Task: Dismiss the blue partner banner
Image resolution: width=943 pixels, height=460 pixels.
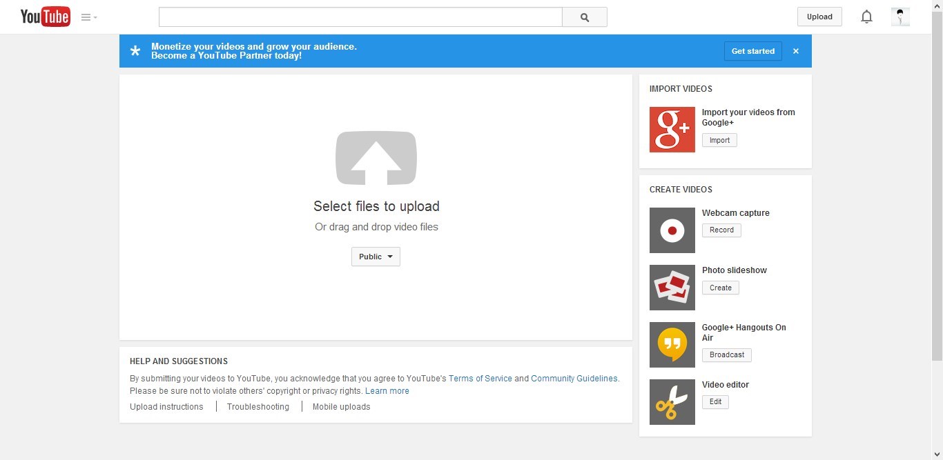Action: [796, 51]
